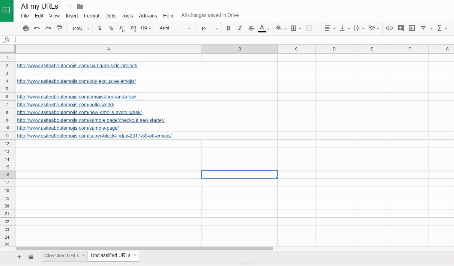The width and height of the screenshot is (454, 266).
Task: Click the Print icon
Action: point(26,28)
